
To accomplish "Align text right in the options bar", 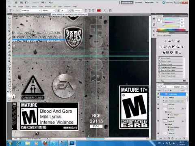I will pyautogui.click(x=93, y=11).
